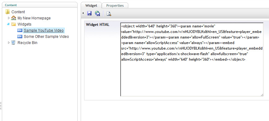Select the Recycle Bin label
This screenshot has height=121, width=269.
28,42
